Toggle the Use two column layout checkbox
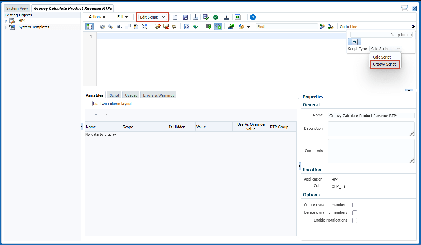Image resolution: width=421 pixels, height=245 pixels. (x=90, y=103)
